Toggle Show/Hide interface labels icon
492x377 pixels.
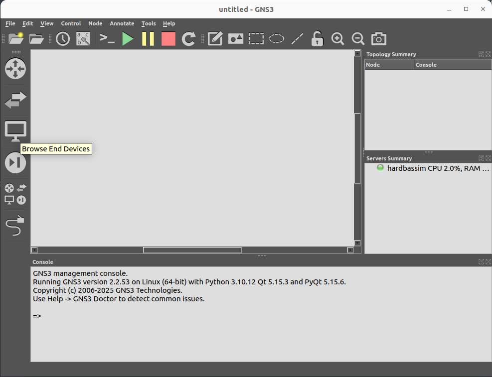pyautogui.click(x=83, y=39)
